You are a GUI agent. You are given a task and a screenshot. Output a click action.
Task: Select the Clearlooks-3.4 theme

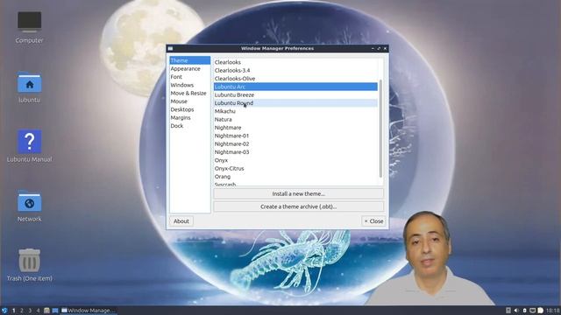pyautogui.click(x=295, y=70)
